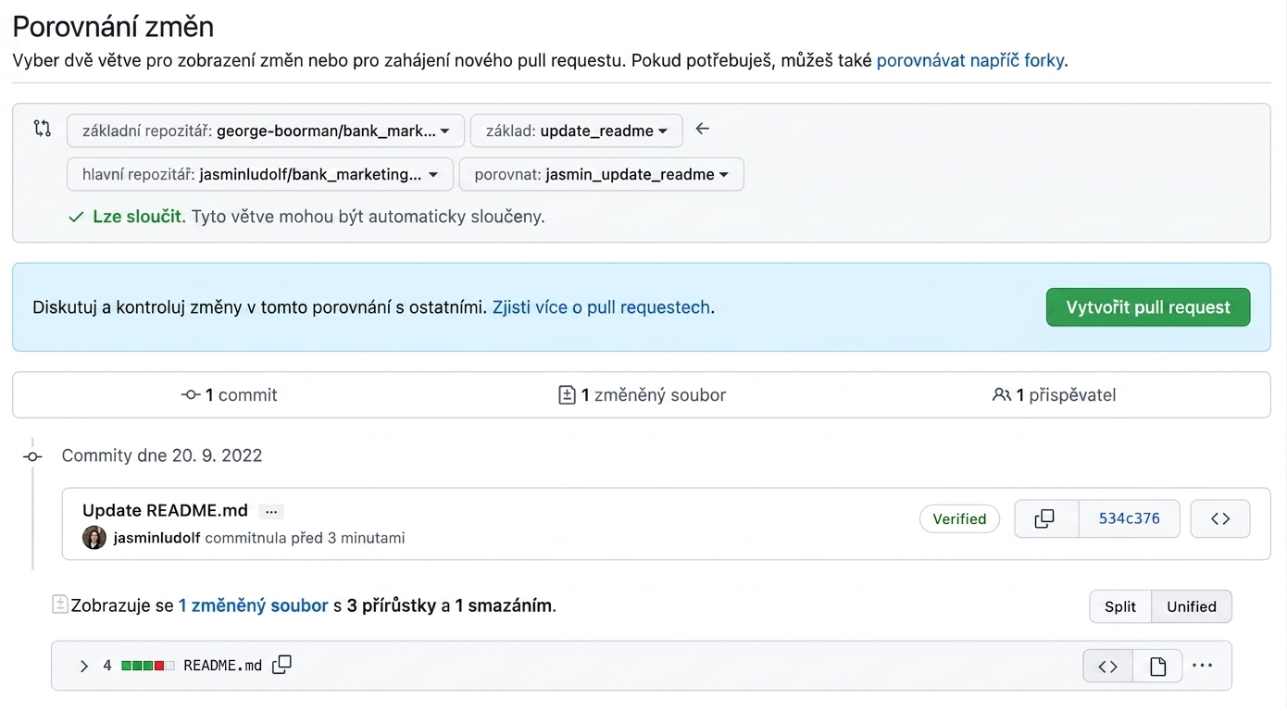The height and width of the screenshot is (711, 1287).
Task: Click the commit timeline node icon
Action: (x=32, y=456)
